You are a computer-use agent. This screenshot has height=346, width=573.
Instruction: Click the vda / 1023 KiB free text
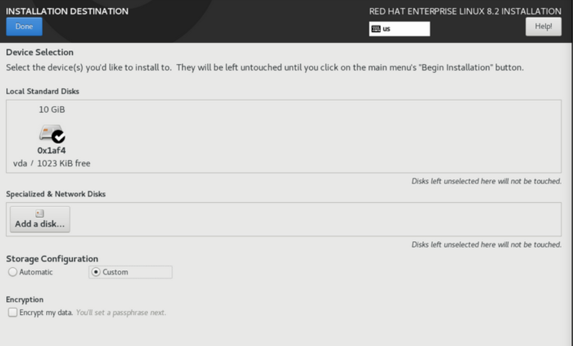pyautogui.click(x=51, y=163)
